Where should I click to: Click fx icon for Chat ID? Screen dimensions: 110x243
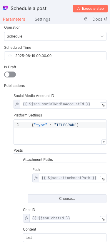click(26, 218)
